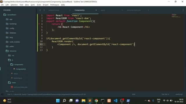Open bootstrap.js in the sidebar tree

pos(17,78)
